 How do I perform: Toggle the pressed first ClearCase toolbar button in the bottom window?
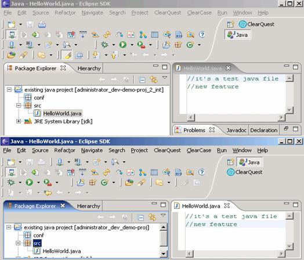[x=11, y=172]
